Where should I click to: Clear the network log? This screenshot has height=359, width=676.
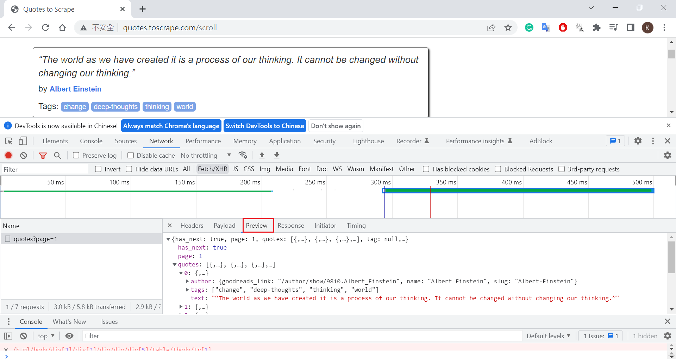tap(24, 155)
